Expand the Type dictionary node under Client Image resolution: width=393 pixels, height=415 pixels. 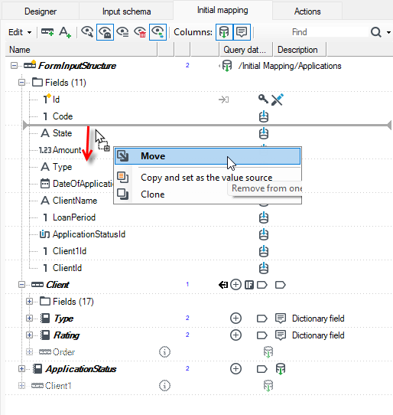pos(29,318)
